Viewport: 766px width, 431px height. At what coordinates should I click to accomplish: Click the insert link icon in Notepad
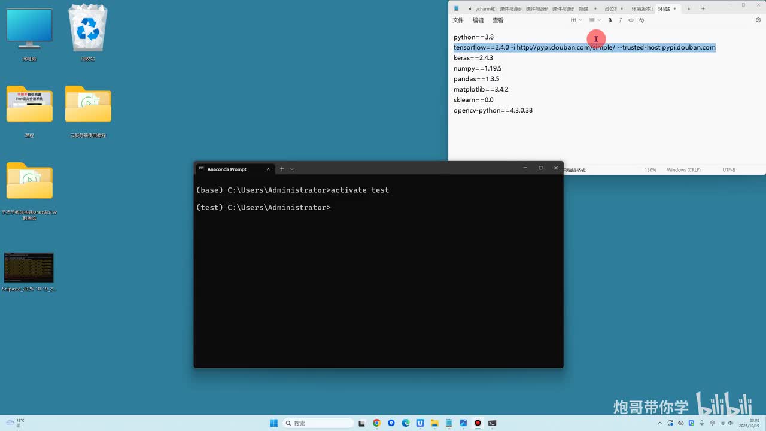[631, 20]
